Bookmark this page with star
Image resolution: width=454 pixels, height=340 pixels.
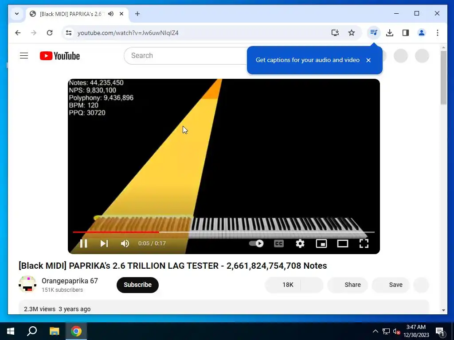pos(352,33)
